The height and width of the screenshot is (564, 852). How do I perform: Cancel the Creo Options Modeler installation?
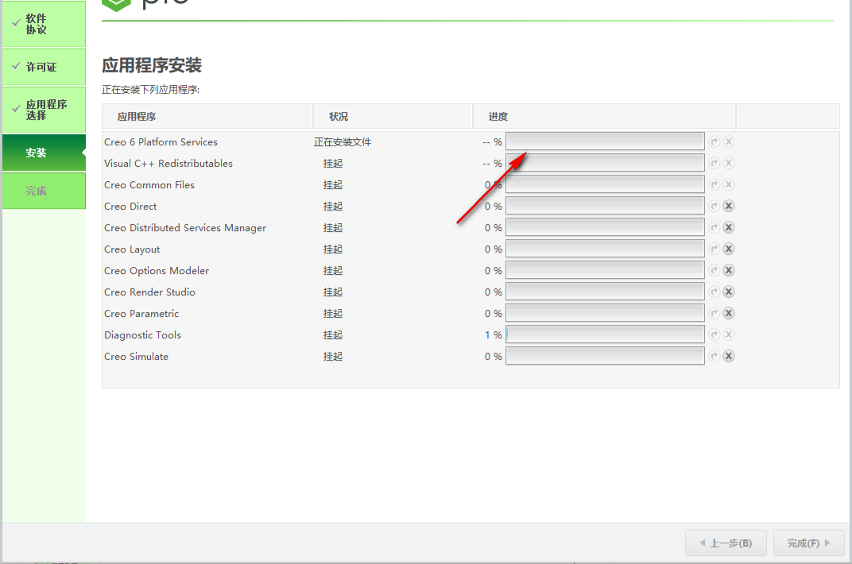[x=729, y=270]
